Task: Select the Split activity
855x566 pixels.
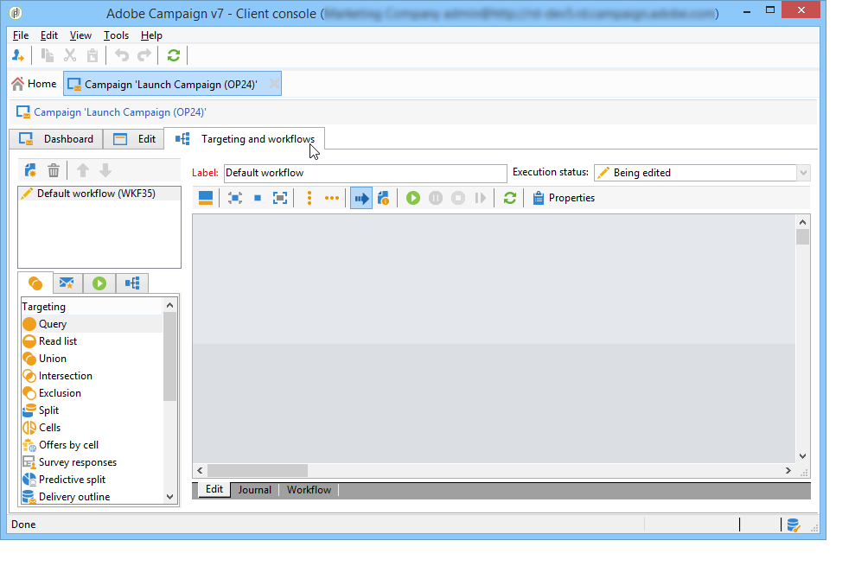Action: [x=92, y=410]
